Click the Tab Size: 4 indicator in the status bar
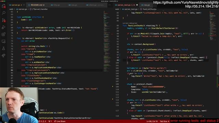This screenshot has width=219, height=123. (x=165, y=121)
